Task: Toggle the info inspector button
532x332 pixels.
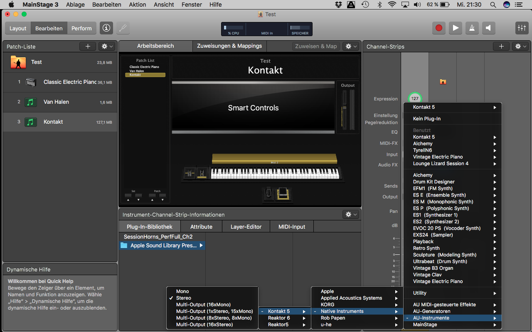Action: pyautogui.click(x=106, y=28)
